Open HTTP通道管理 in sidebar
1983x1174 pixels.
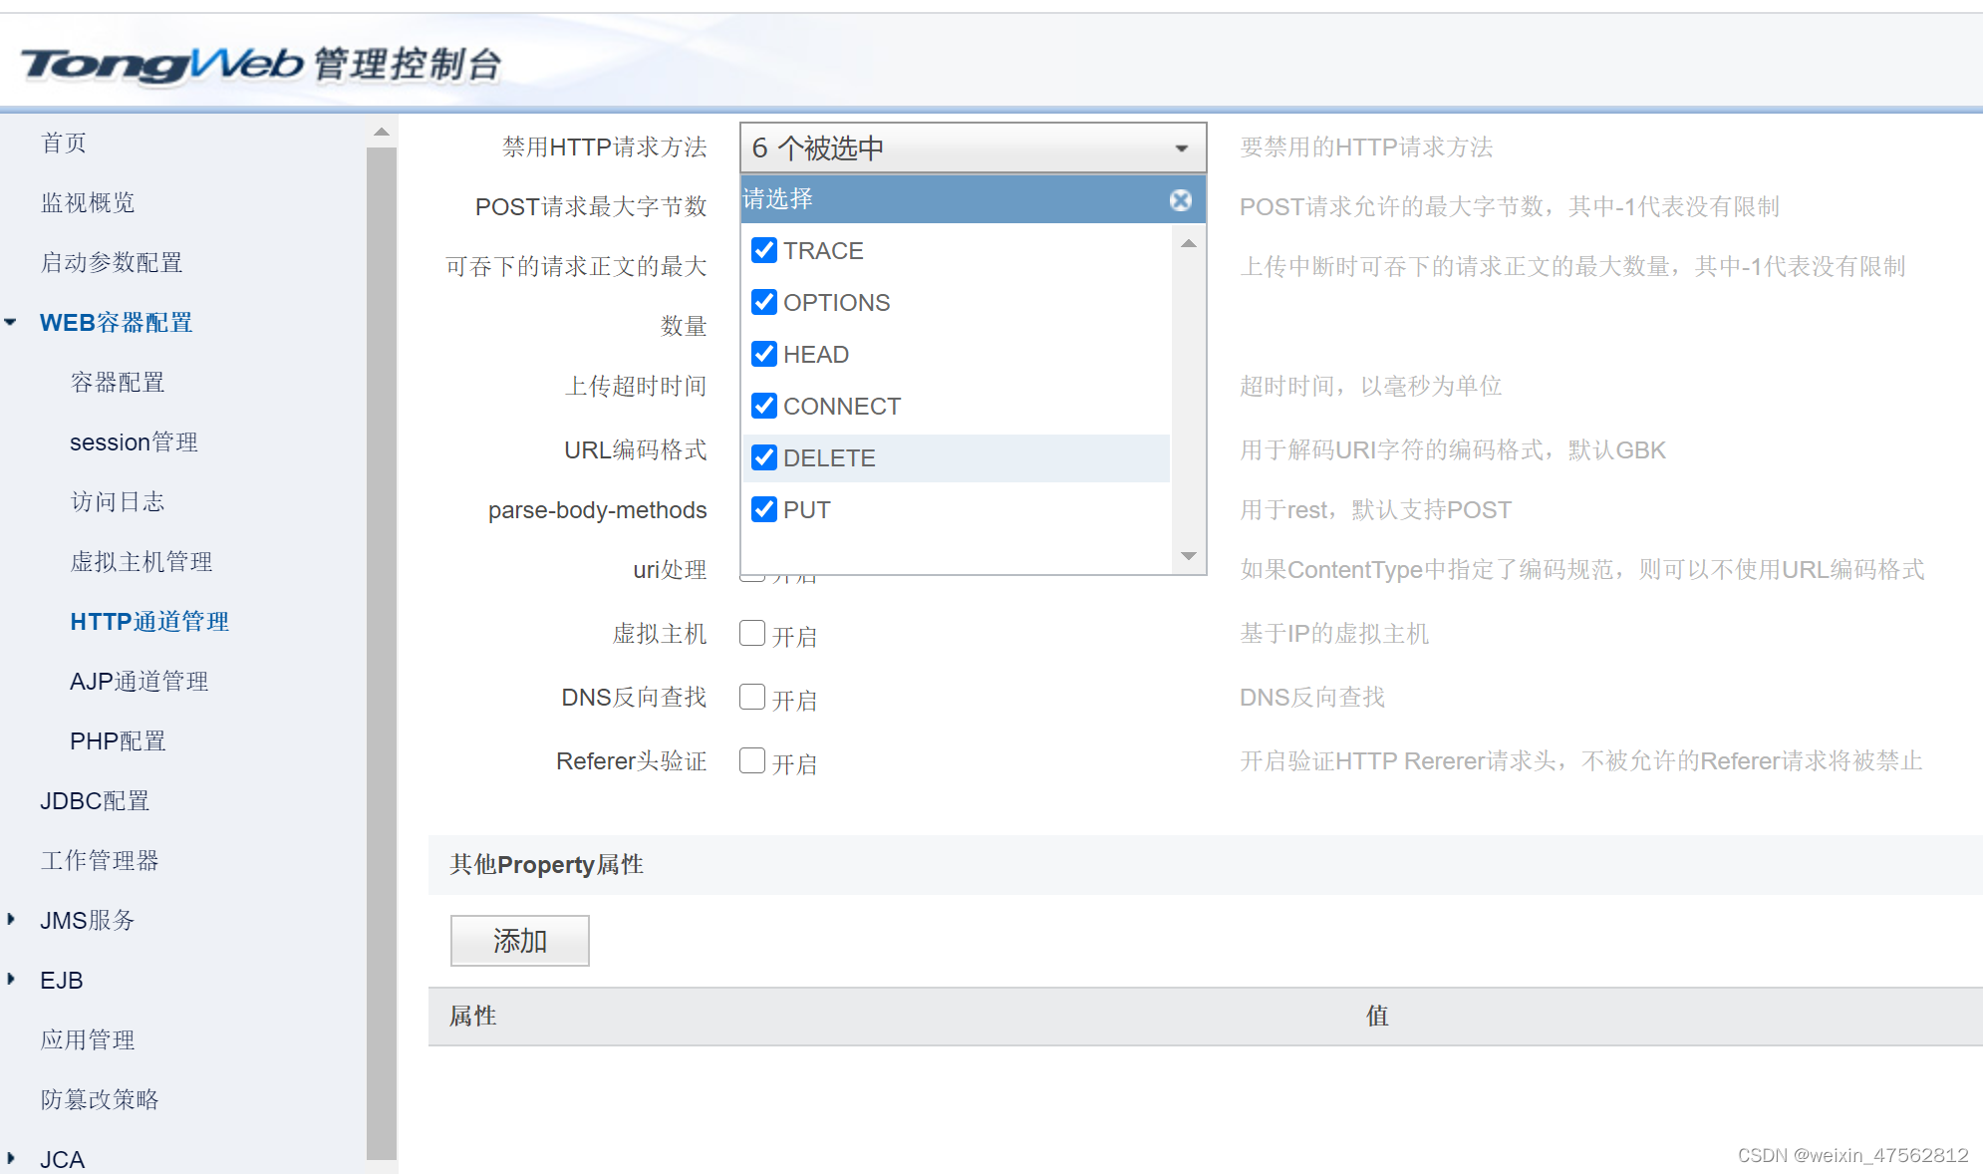pyautogui.click(x=149, y=622)
